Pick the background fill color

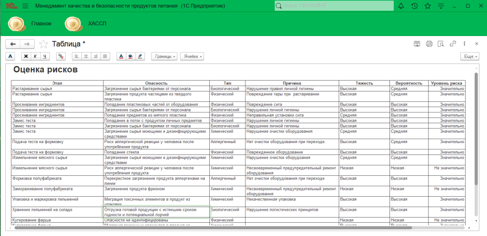tap(130, 56)
